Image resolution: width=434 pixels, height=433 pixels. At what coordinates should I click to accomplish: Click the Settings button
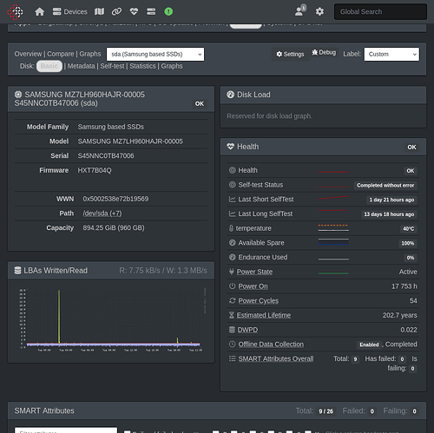pyautogui.click(x=290, y=55)
